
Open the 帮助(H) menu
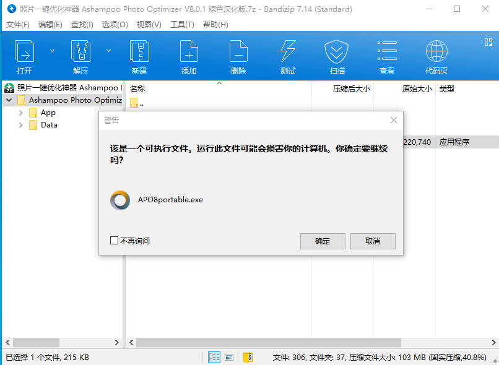coord(215,25)
